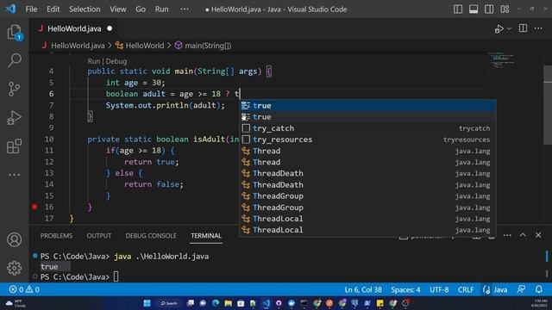552x310 pixels.
Task: Click the taskbar Search box
Action: point(169,303)
